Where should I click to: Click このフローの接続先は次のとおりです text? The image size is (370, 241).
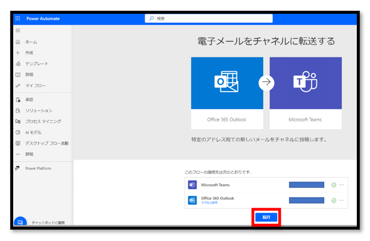(217, 172)
